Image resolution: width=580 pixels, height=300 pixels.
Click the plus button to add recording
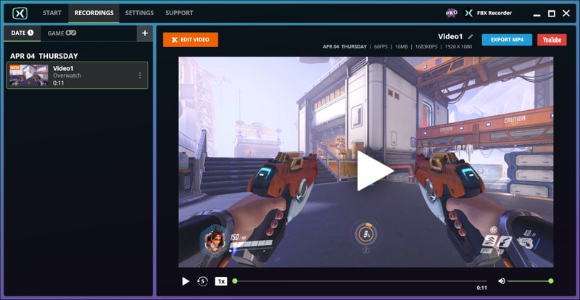144,33
